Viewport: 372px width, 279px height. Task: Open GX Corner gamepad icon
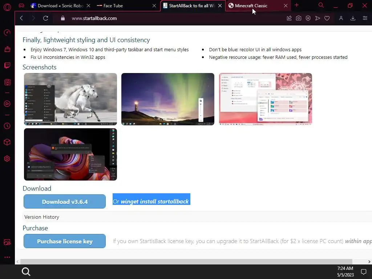pos(21,5)
